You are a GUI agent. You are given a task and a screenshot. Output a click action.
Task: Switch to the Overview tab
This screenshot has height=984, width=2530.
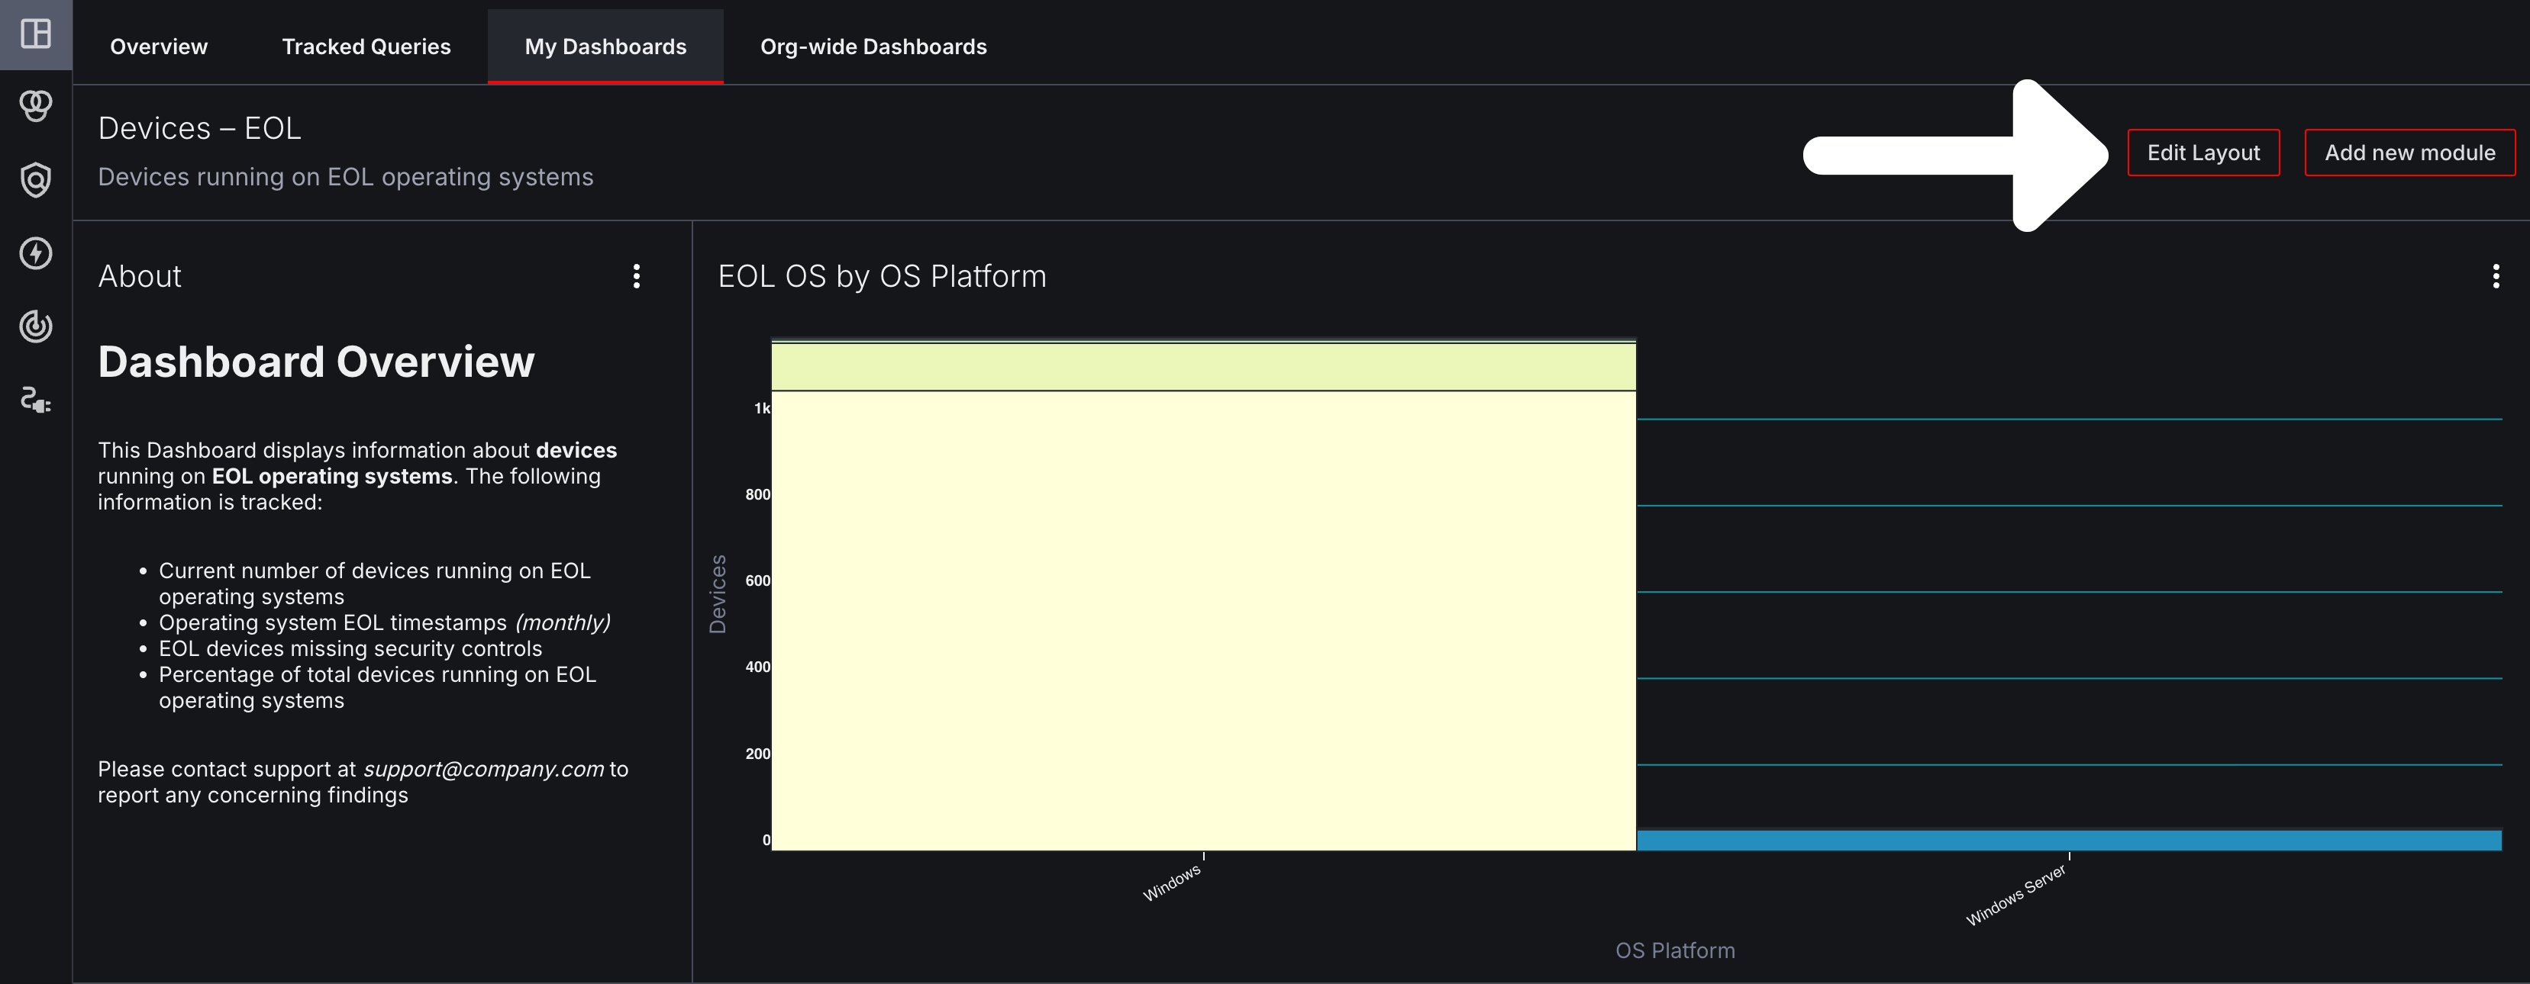coord(158,46)
